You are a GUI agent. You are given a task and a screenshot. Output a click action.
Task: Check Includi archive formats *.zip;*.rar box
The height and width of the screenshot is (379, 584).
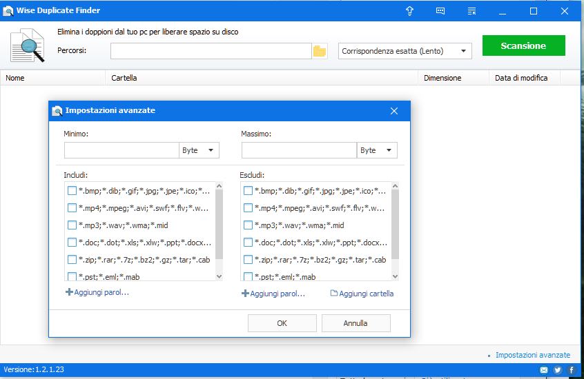click(72, 260)
